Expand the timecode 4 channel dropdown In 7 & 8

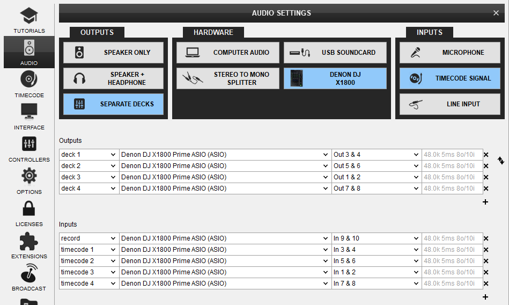pos(376,284)
